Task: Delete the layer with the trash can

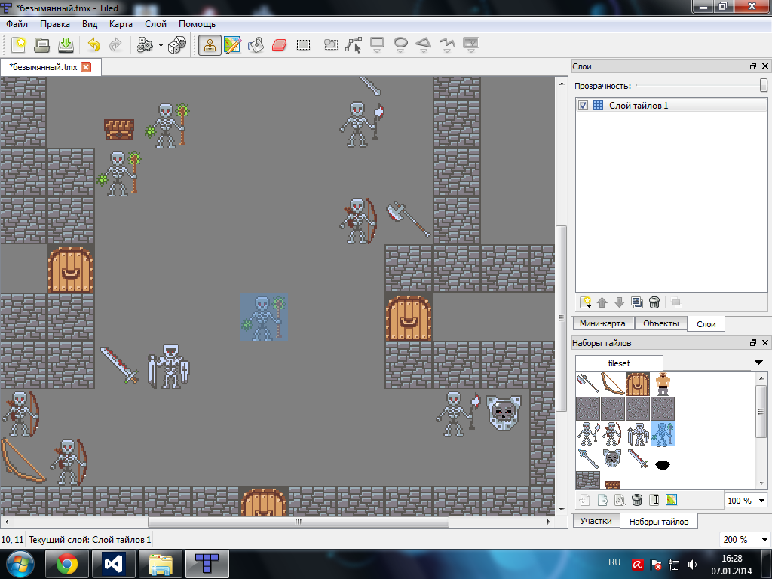Action: click(x=654, y=302)
